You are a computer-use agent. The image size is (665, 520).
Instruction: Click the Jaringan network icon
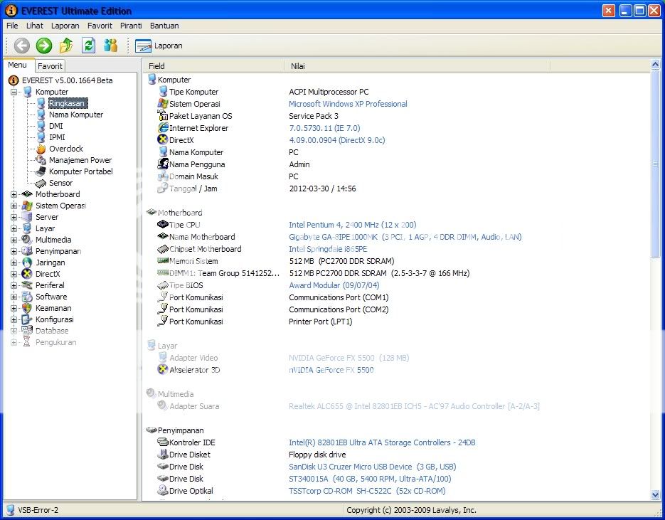[x=27, y=262]
